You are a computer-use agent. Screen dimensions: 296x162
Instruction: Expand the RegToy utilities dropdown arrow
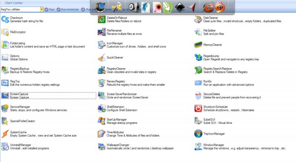42,9
